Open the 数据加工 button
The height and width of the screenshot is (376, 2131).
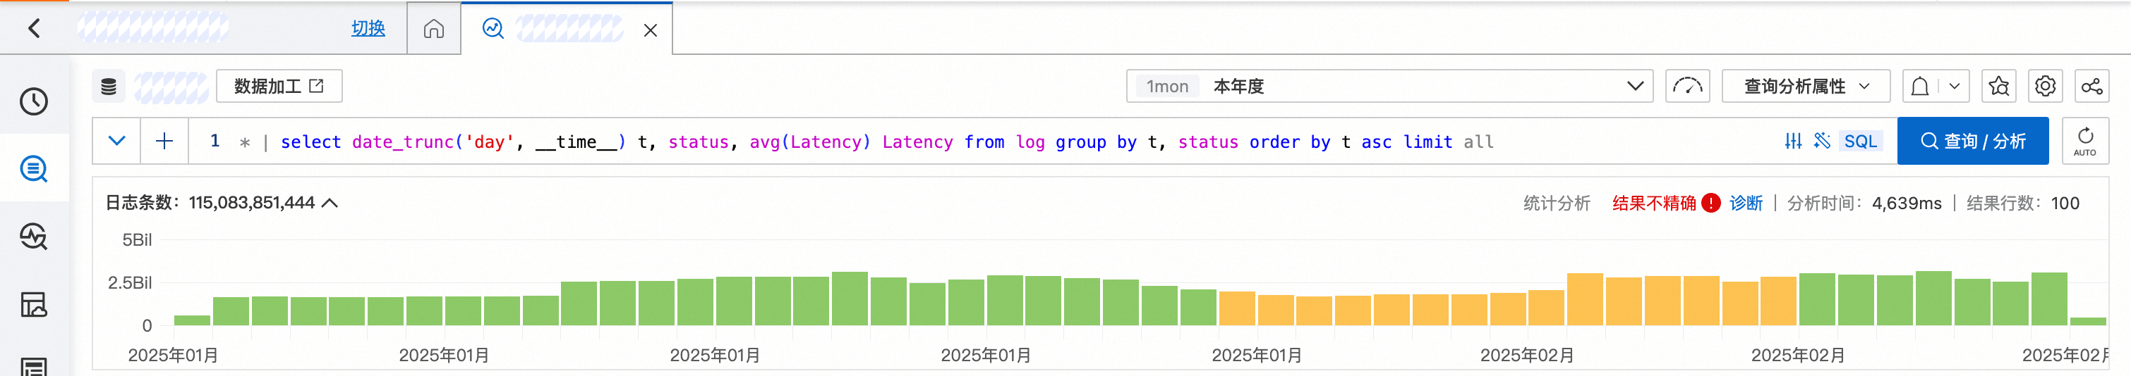pos(279,86)
